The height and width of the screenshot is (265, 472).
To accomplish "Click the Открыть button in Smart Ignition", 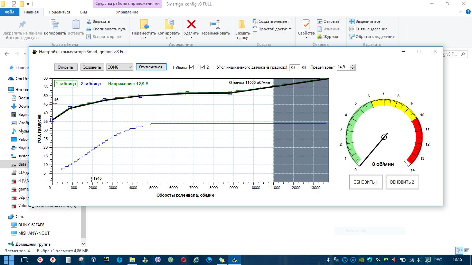I will pyautogui.click(x=66, y=67).
